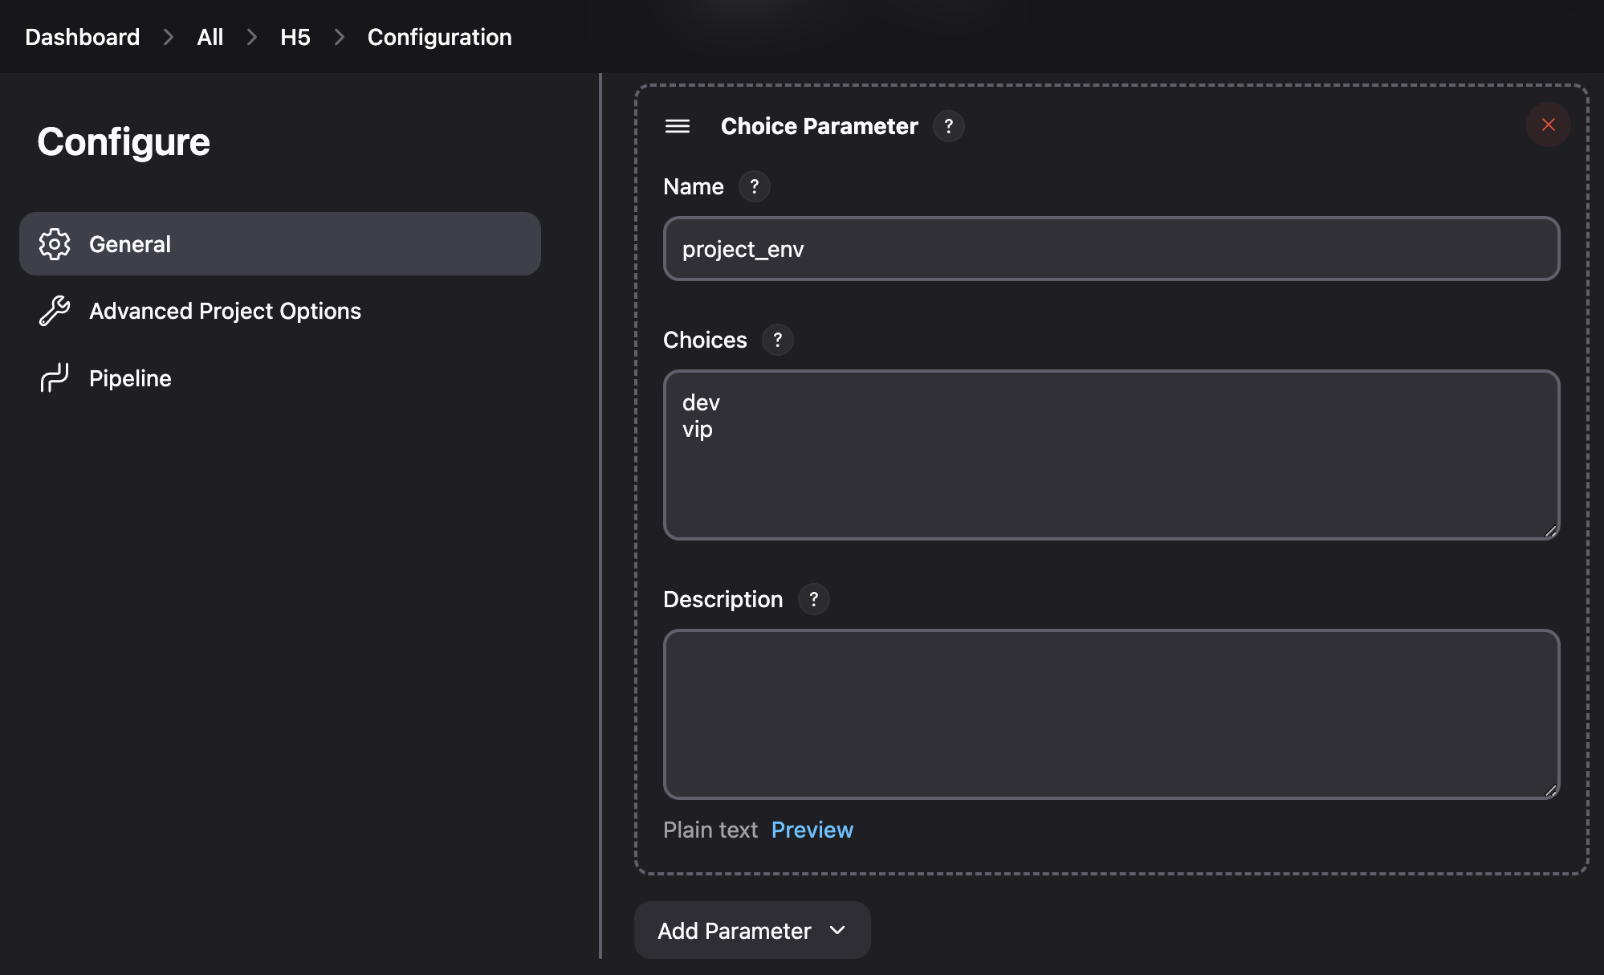This screenshot has width=1604, height=975.
Task: Delete the Choice Parameter with red X
Action: 1548,124
